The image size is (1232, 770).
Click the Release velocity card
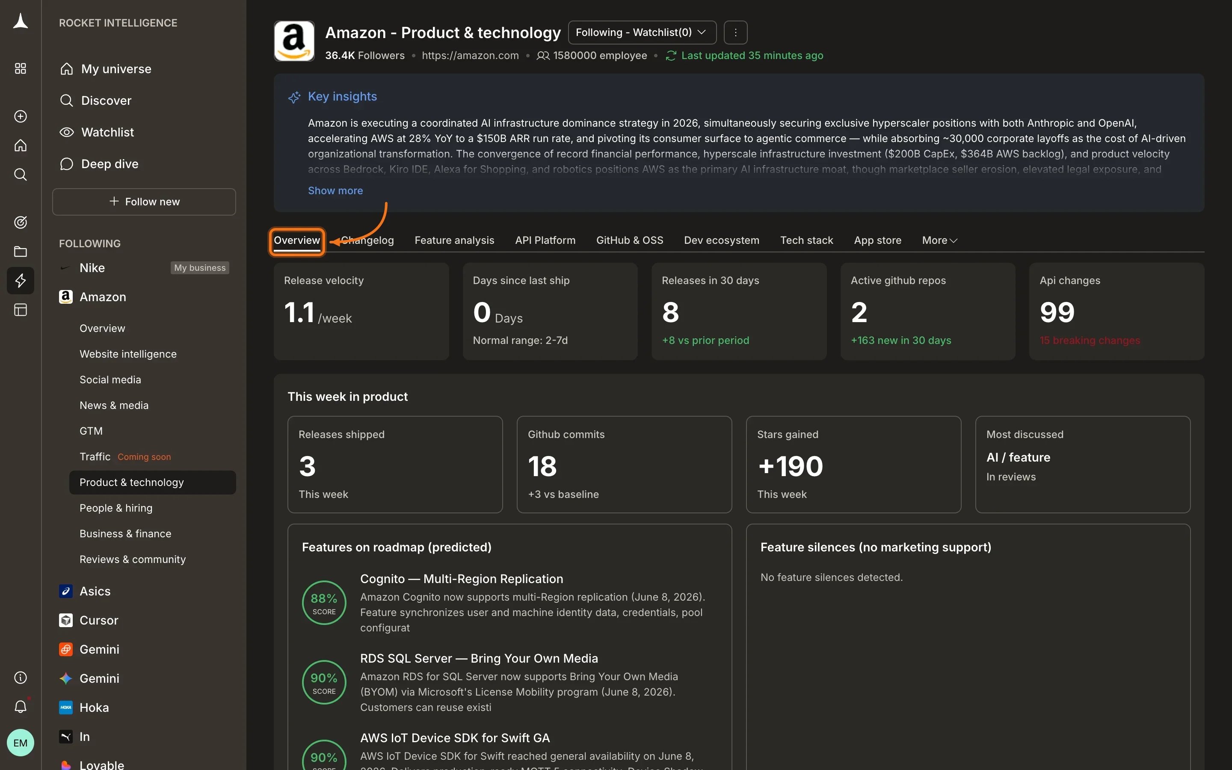361,311
